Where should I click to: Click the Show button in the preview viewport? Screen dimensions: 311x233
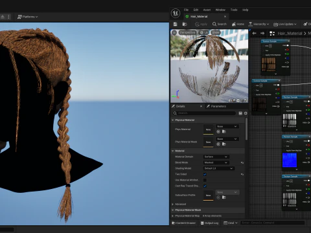[215, 32]
